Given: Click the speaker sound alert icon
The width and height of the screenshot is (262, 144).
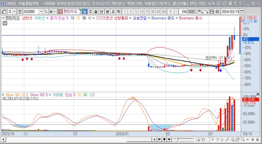Looking at the screenshot, I should 51,11.
